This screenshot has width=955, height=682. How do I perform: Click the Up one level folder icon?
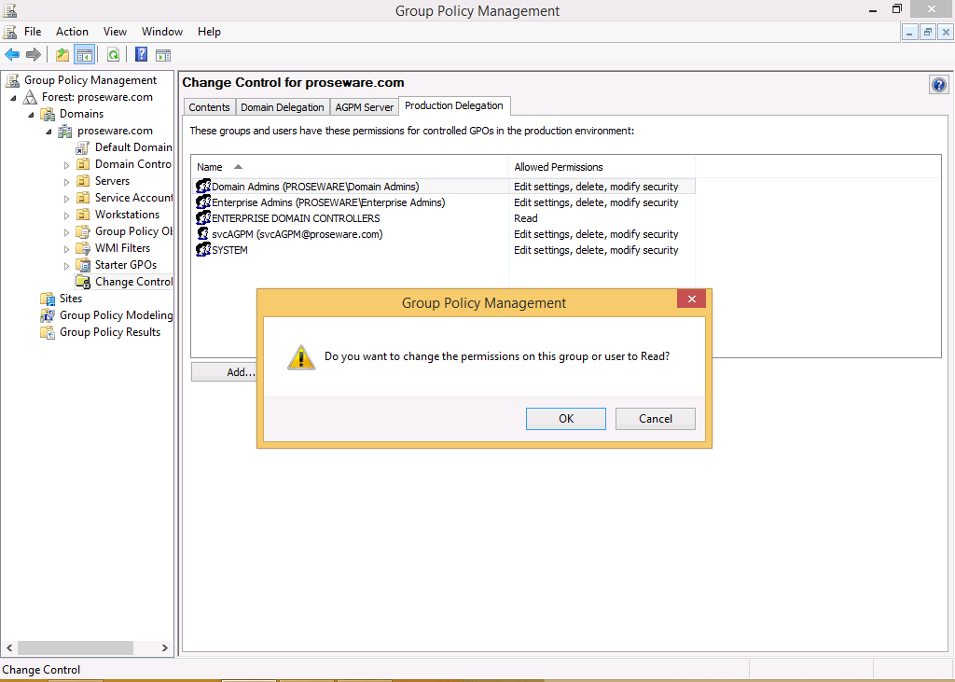click(x=62, y=55)
